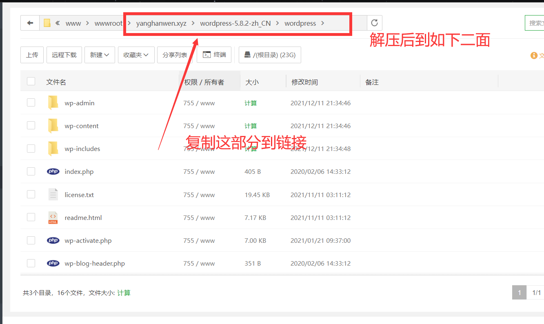This screenshot has width=544, height=324.
Task: Click the wp-activate.php PHP file icon
Action: click(x=53, y=240)
